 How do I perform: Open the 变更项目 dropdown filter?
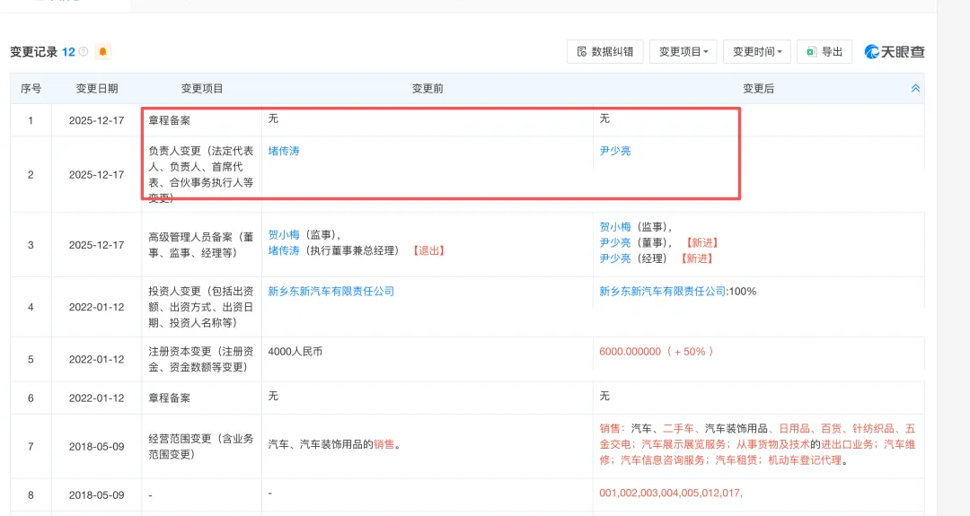pyautogui.click(x=683, y=52)
